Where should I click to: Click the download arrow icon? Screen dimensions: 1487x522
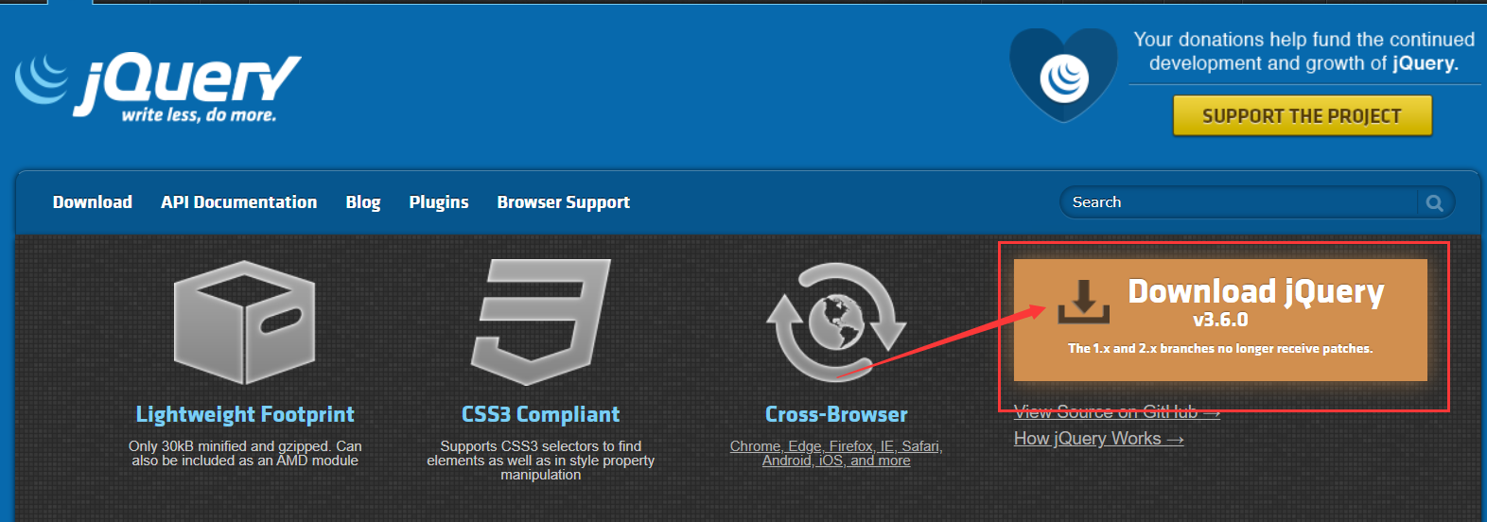click(x=1083, y=301)
